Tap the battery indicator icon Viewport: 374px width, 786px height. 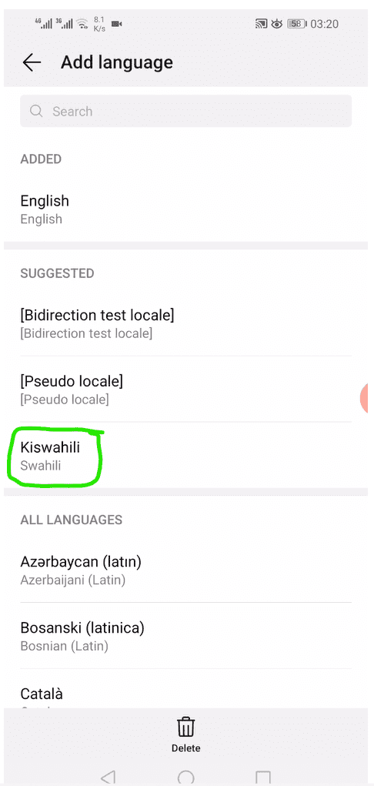pos(296,24)
